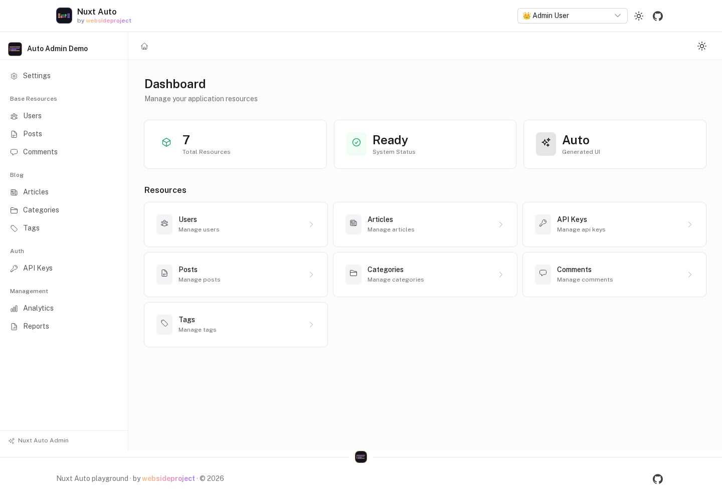Follow the websideproject link in the footer
The height and width of the screenshot is (495, 722).
click(168, 478)
